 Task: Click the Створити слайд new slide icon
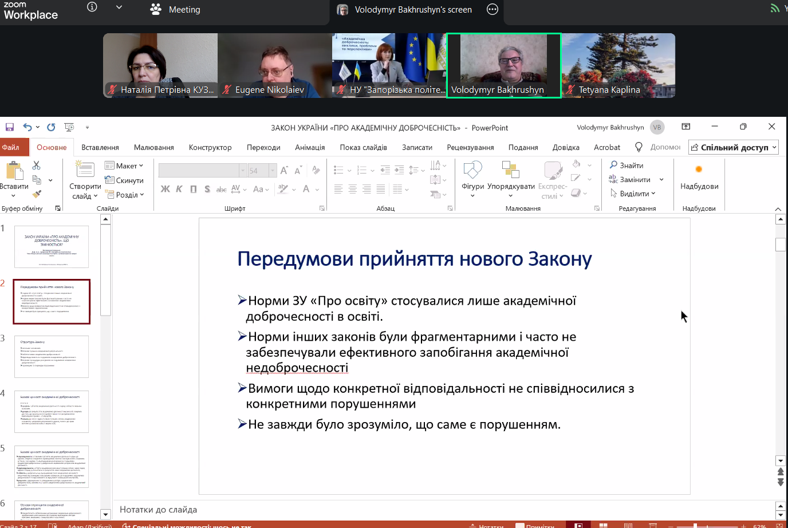[85, 170]
